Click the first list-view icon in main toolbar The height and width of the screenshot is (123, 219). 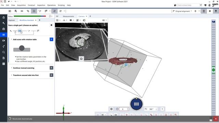[10, 11]
